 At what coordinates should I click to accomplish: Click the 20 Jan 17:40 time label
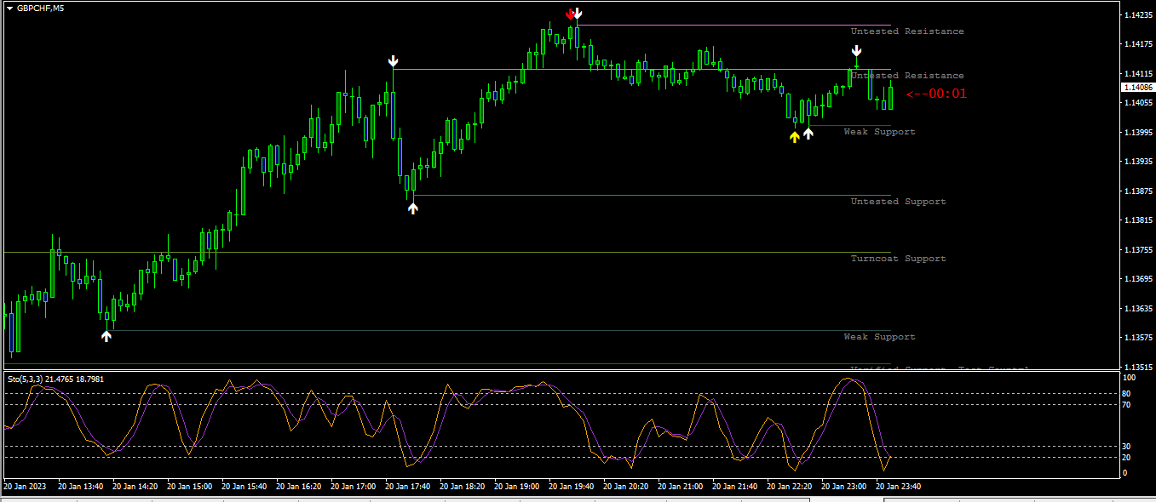(407, 487)
